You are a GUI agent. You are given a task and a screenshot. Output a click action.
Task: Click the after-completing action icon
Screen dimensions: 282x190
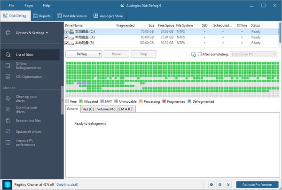point(194,54)
